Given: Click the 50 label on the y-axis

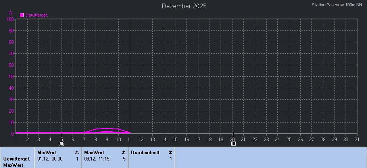Looking at the screenshot, I should tap(12, 77).
